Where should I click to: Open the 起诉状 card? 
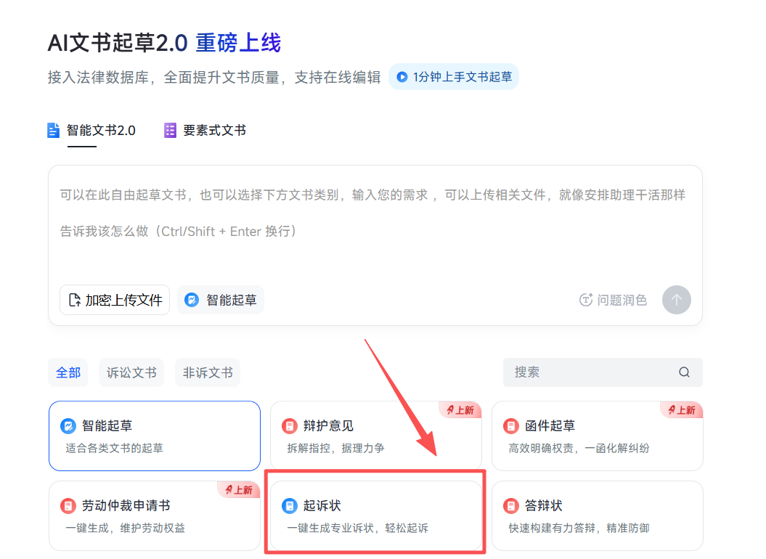pos(375,516)
